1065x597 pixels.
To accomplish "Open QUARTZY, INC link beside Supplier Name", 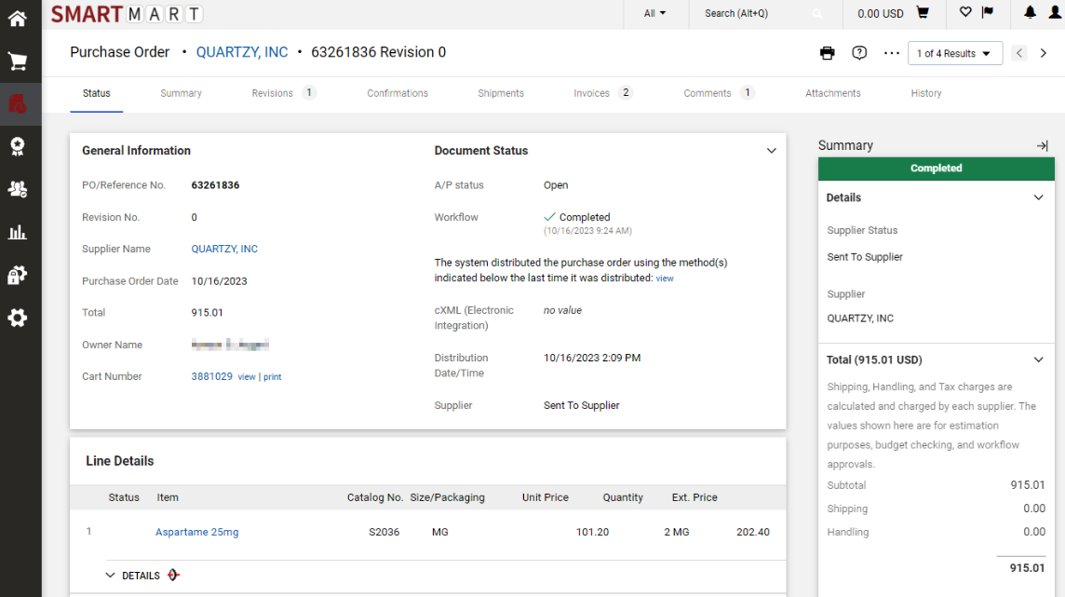I will point(224,250).
